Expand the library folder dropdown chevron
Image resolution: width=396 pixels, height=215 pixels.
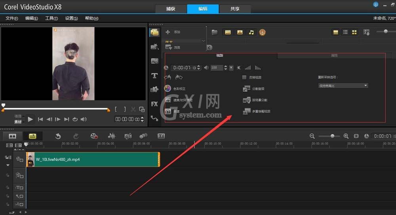tap(204, 41)
